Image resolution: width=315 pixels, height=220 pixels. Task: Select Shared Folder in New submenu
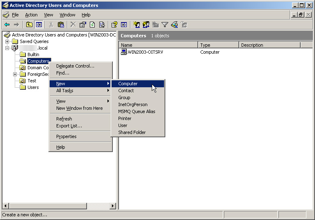[x=138, y=132]
